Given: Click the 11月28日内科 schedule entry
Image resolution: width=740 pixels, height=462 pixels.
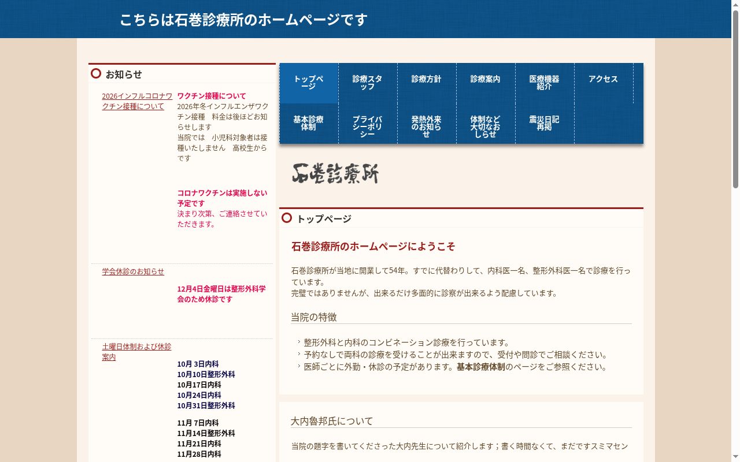Looking at the screenshot, I should (199, 454).
